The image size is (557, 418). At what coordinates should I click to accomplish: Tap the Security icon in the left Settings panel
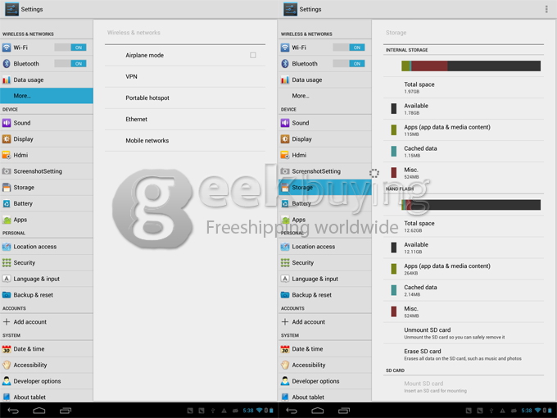point(7,262)
